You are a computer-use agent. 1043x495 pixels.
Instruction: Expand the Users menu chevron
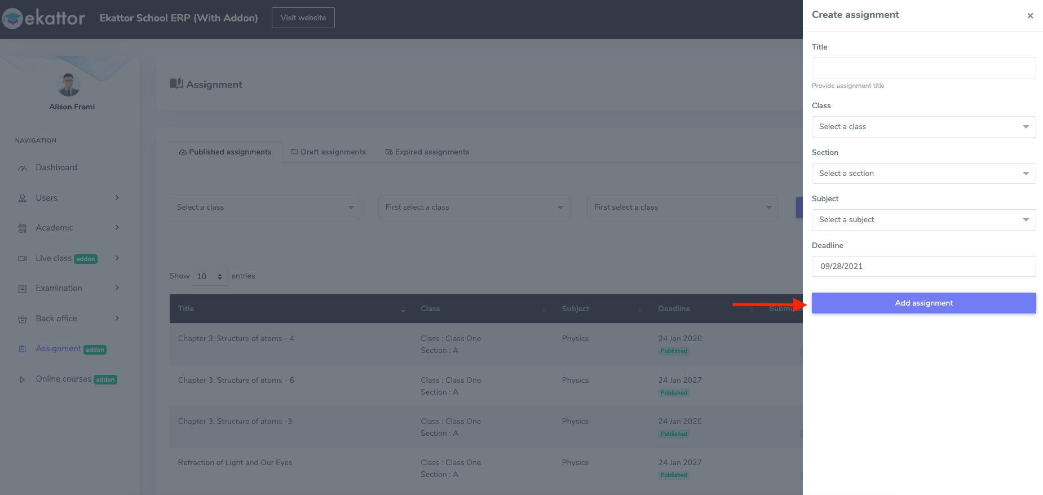click(117, 198)
